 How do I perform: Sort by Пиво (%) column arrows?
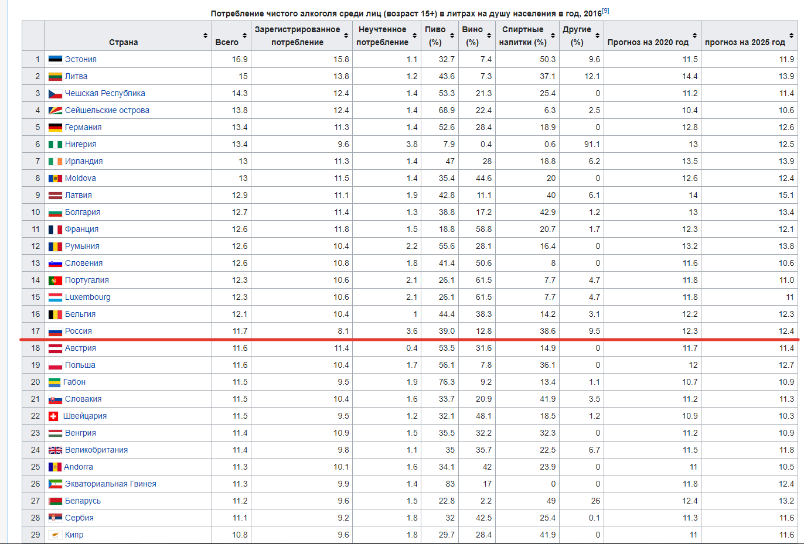pos(452,36)
